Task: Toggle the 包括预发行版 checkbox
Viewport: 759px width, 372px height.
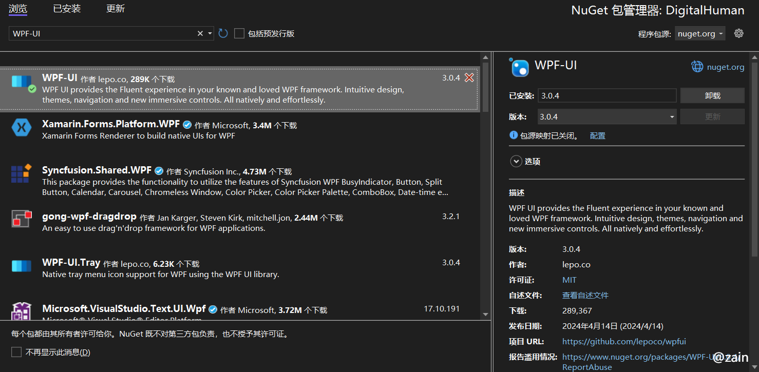Action: (x=239, y=33)
